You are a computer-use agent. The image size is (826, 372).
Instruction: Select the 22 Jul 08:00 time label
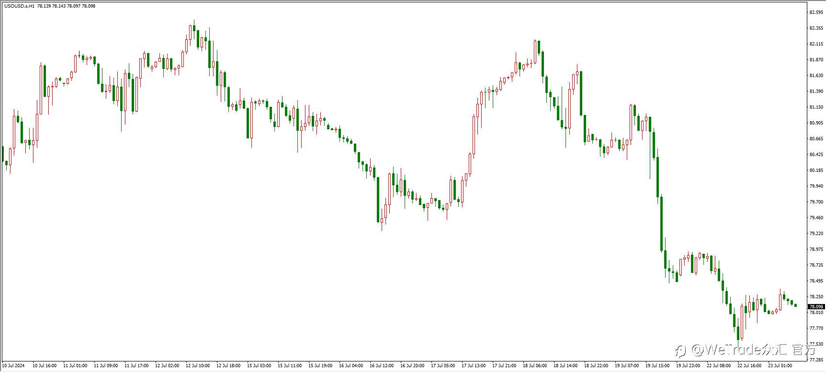(719, 366)
